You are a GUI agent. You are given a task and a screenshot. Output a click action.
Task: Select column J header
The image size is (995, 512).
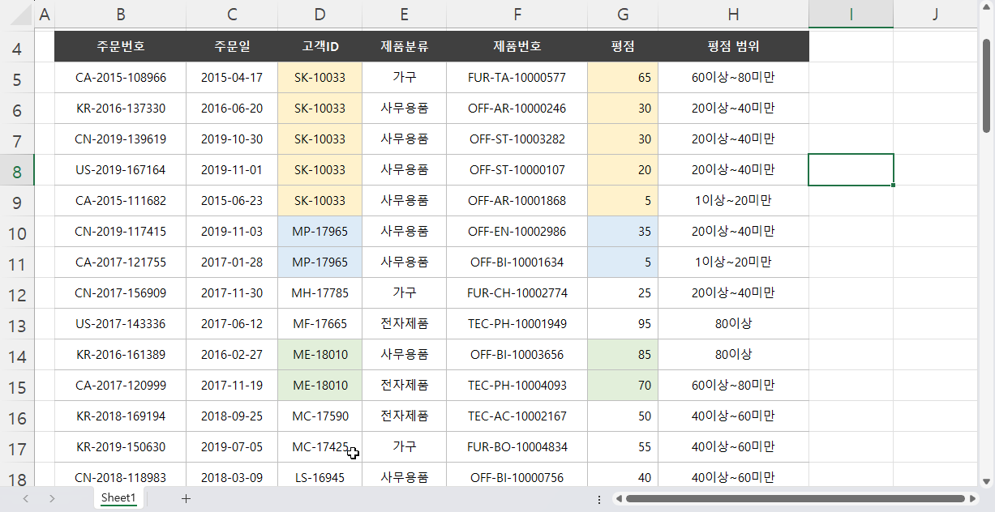coord(935,14)
